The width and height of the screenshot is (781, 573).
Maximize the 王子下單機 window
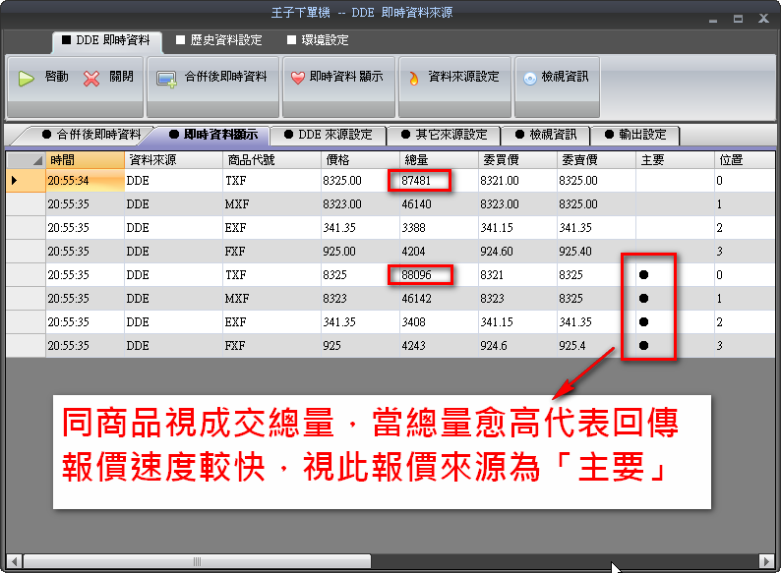(738, 19)
